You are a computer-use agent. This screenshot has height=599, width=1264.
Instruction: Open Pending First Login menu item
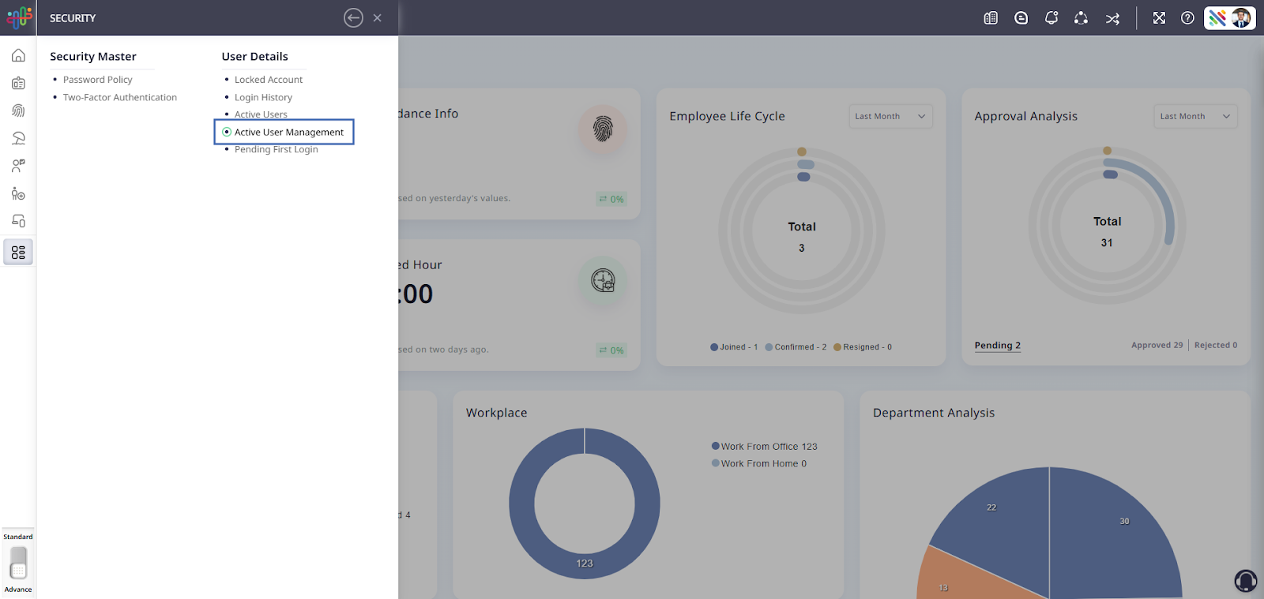[x=276, y=149]
